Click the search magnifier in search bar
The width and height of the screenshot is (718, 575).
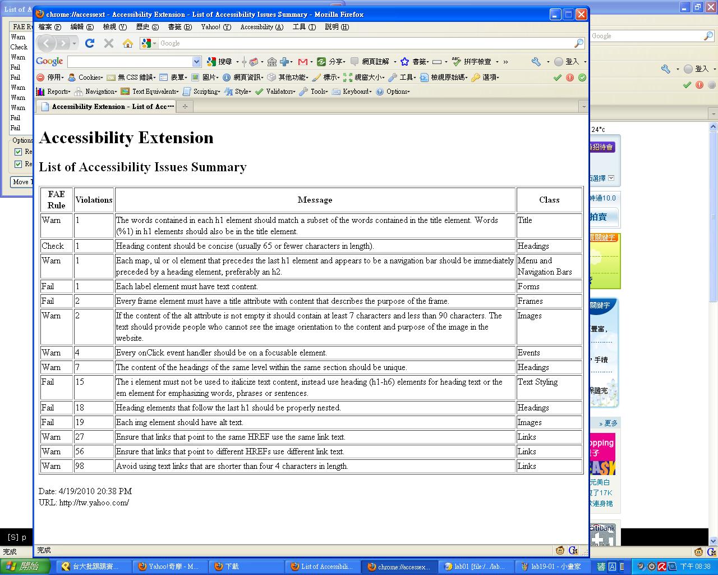[579, 43]
